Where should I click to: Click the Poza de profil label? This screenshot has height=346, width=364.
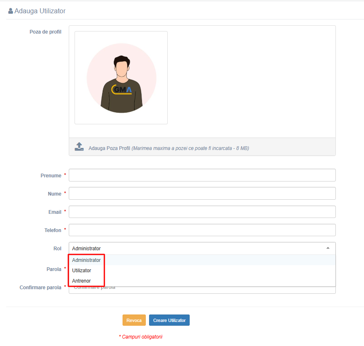(x=46, y=32)
